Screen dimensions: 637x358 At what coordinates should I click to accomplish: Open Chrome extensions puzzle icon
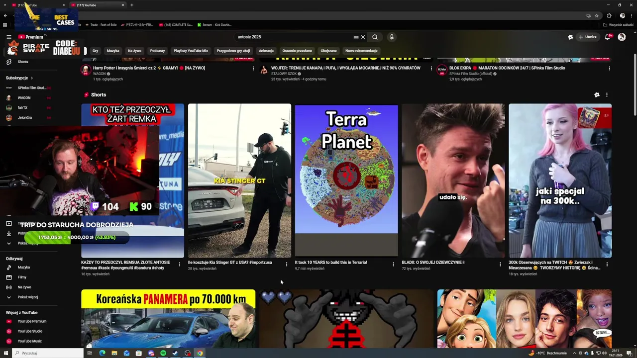[x=609, y=15]
